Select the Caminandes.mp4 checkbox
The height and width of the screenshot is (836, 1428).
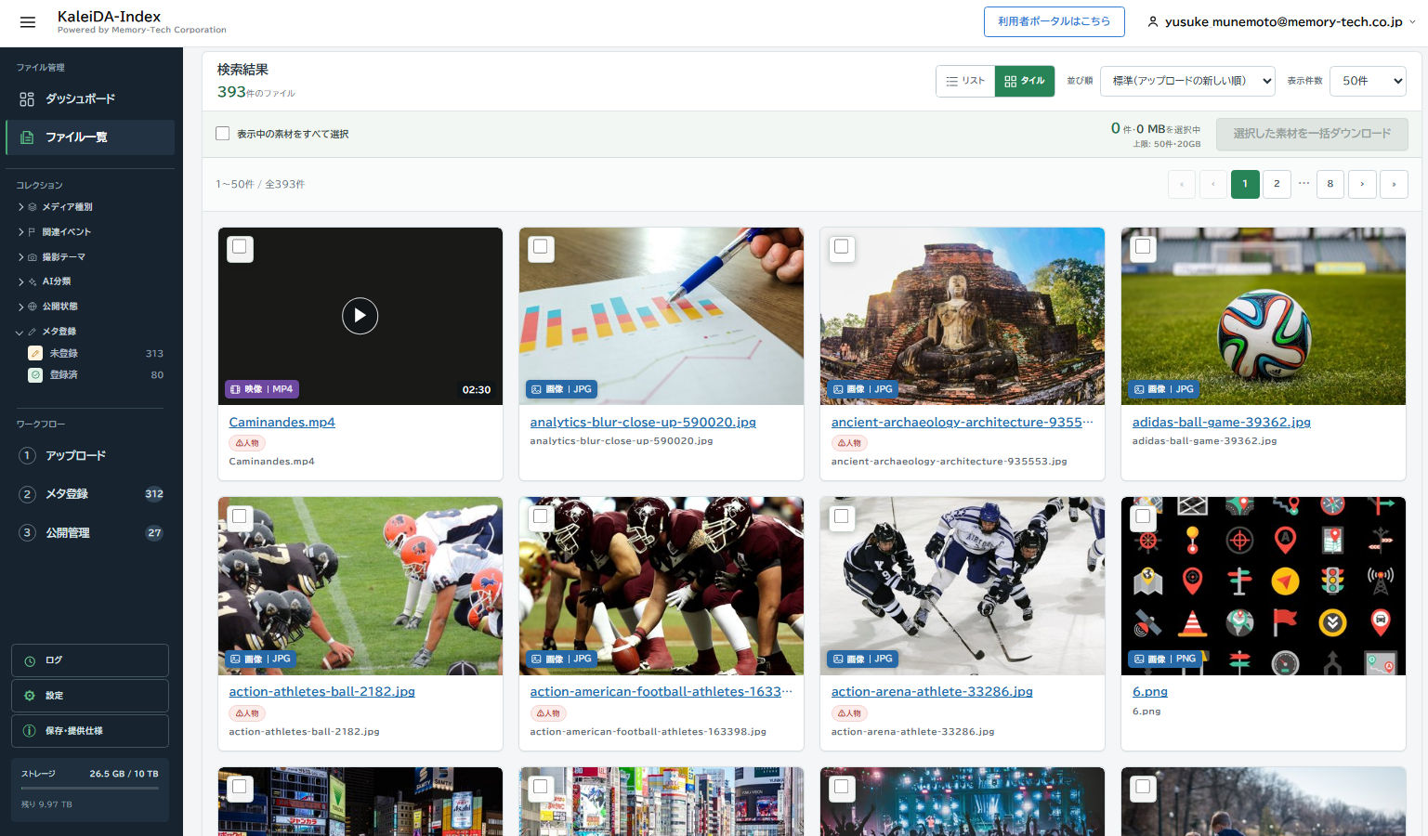point(240,247)
